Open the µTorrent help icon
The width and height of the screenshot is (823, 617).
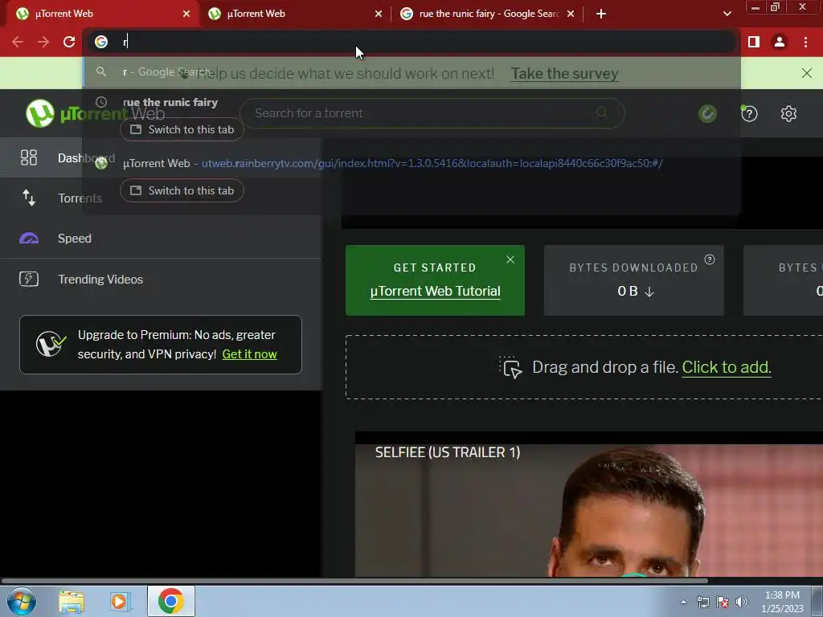tap(749, 113)
